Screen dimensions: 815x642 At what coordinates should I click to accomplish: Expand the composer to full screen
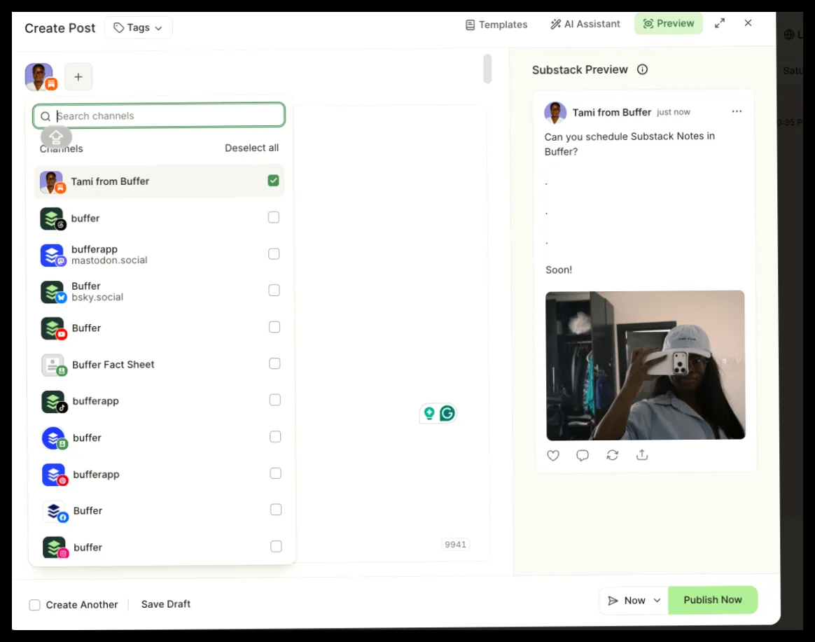720,23
